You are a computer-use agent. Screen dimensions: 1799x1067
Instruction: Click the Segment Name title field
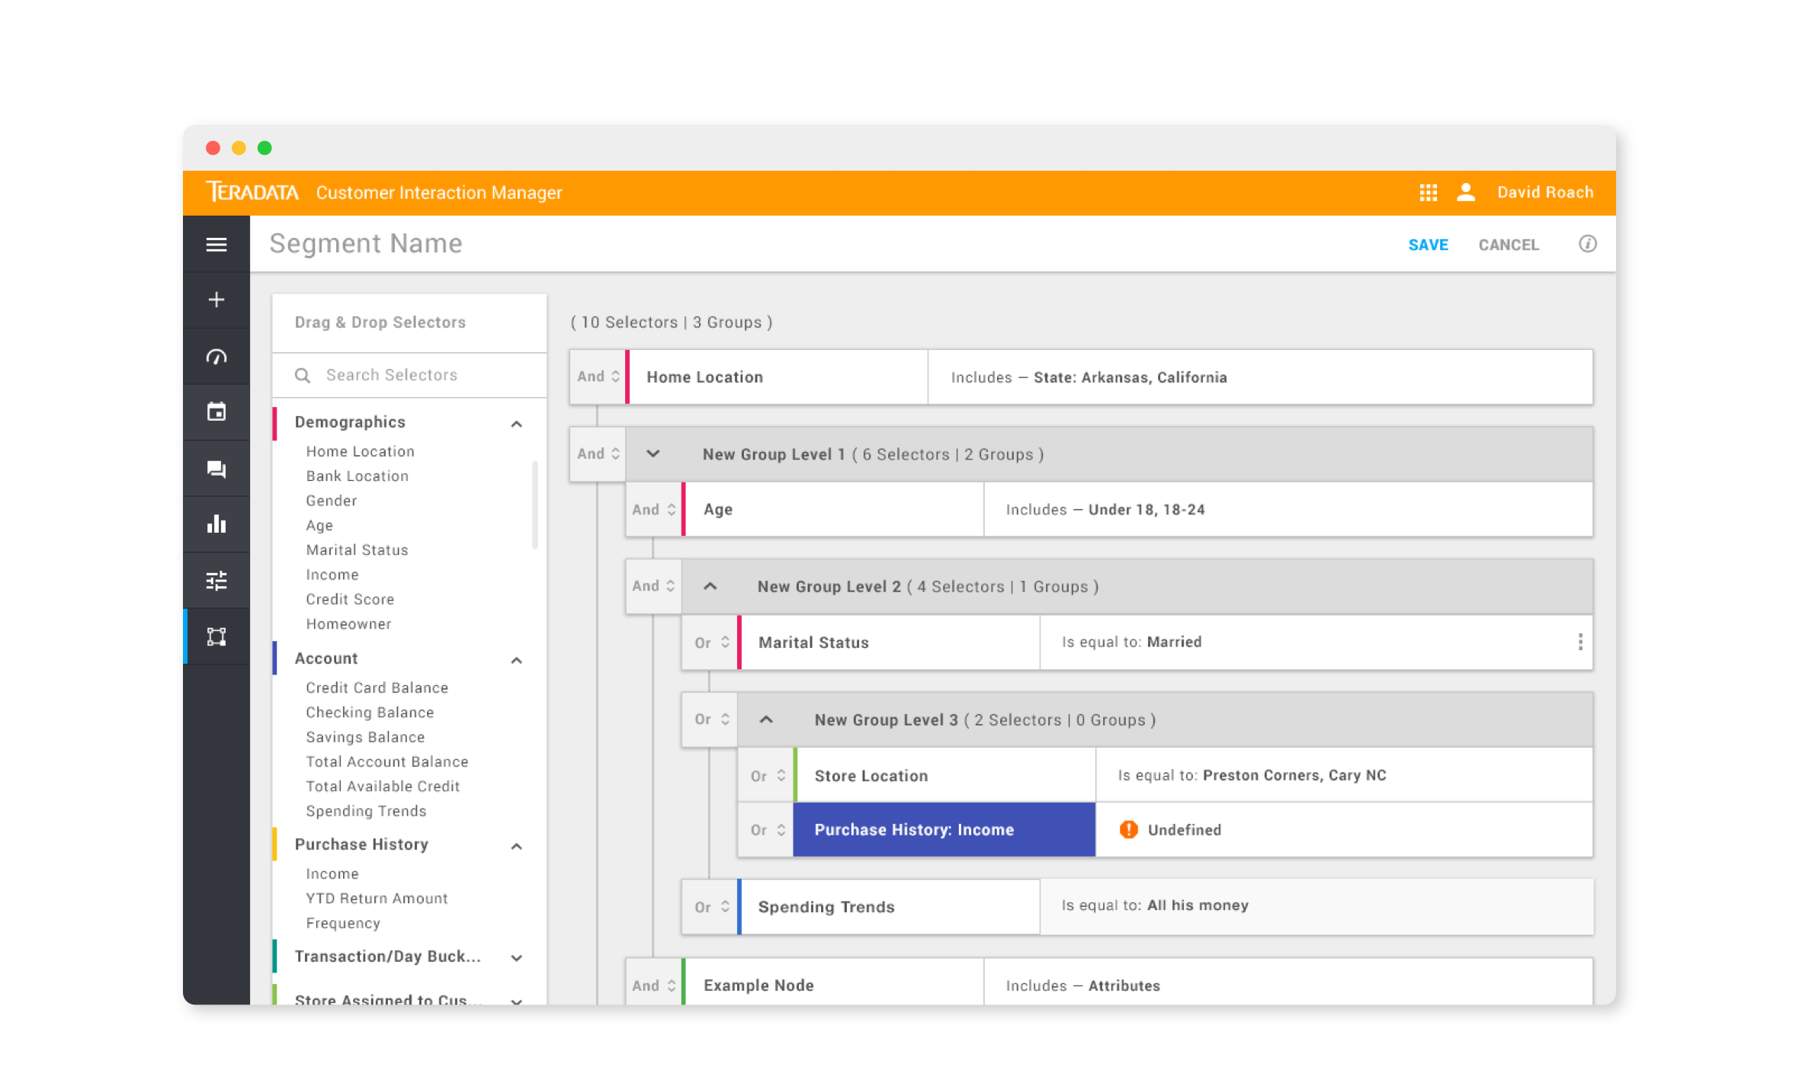(366, 244)
